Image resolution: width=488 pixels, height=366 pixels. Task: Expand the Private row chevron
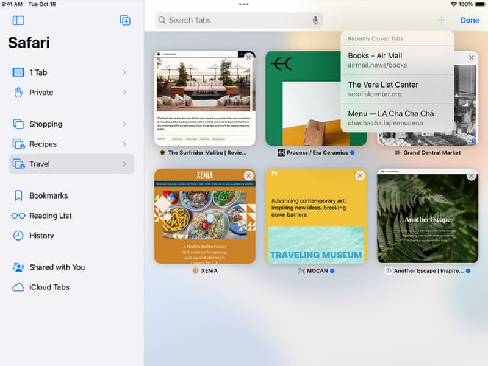[x=124, y=93]
